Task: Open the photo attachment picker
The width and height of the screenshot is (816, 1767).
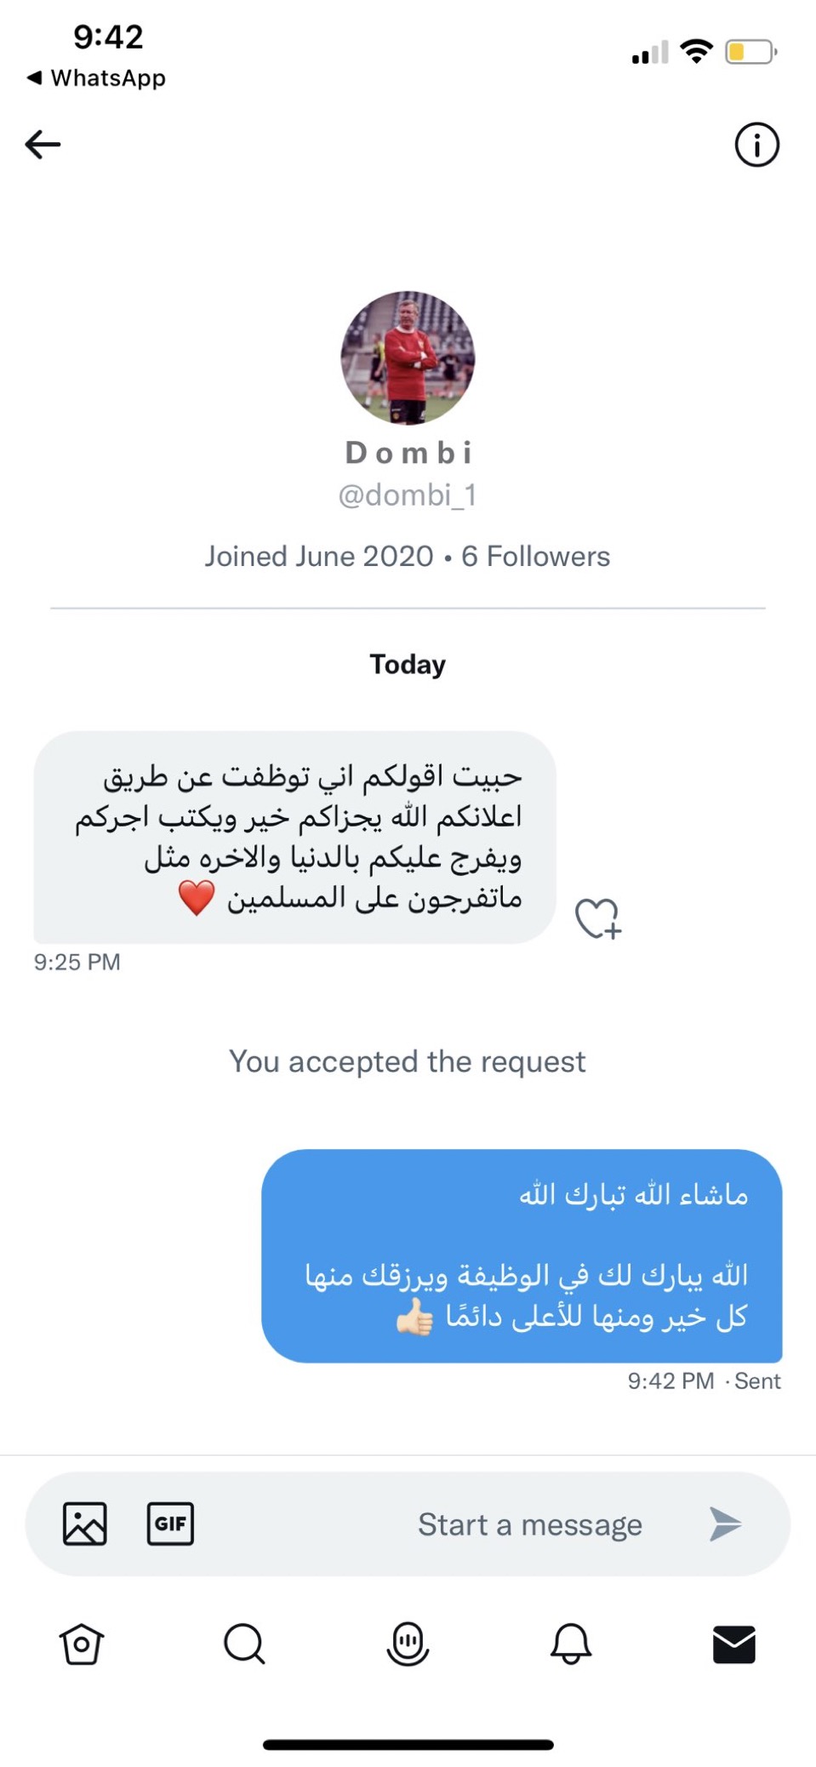Action: point(85,1524)
